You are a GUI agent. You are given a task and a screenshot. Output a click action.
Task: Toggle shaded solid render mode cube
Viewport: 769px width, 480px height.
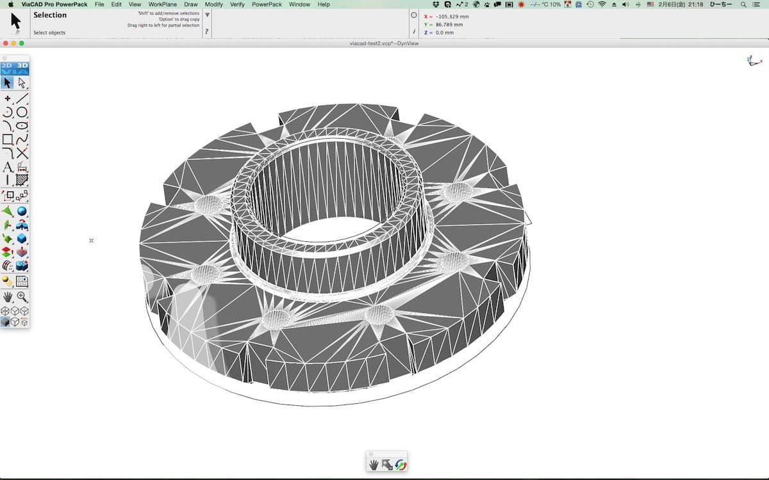pos(6,322)
